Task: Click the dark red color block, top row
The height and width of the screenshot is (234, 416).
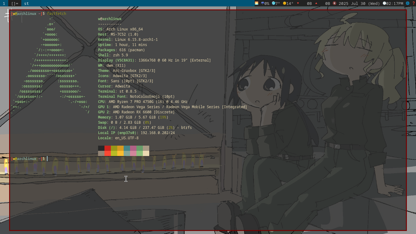Action: 108,148
